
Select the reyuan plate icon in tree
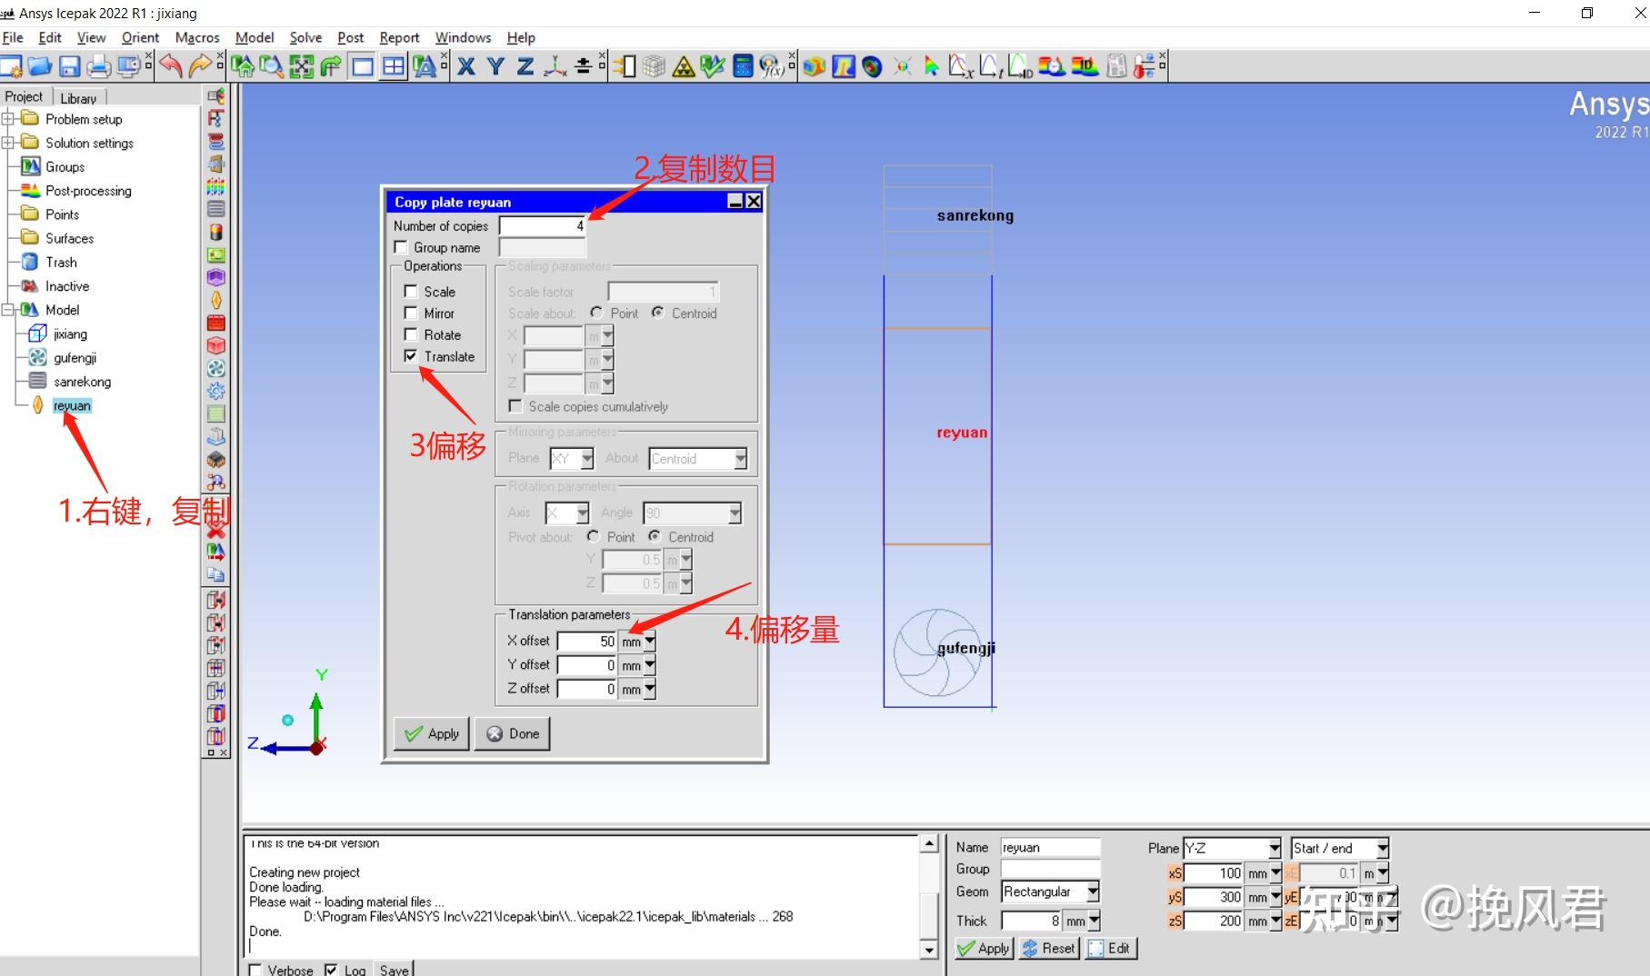tap(37, 405)
